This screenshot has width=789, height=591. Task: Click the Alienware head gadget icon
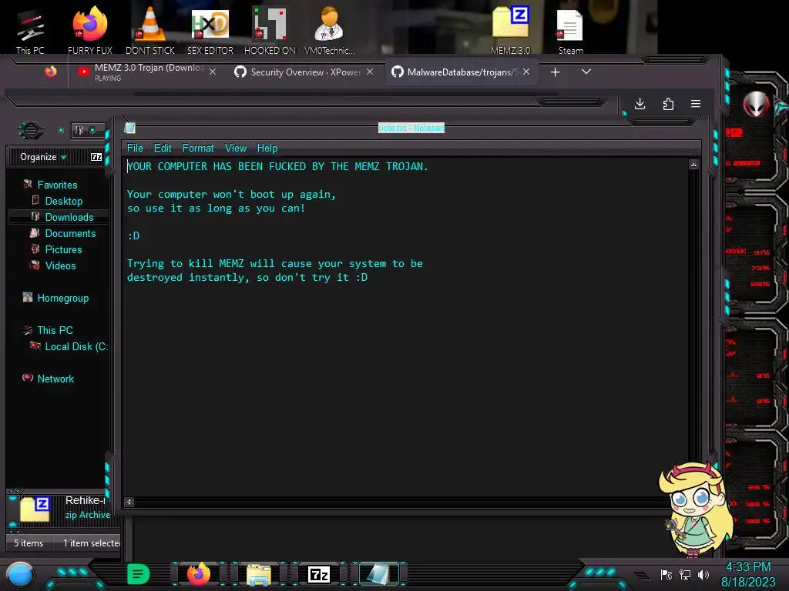(x=756, y=105)
